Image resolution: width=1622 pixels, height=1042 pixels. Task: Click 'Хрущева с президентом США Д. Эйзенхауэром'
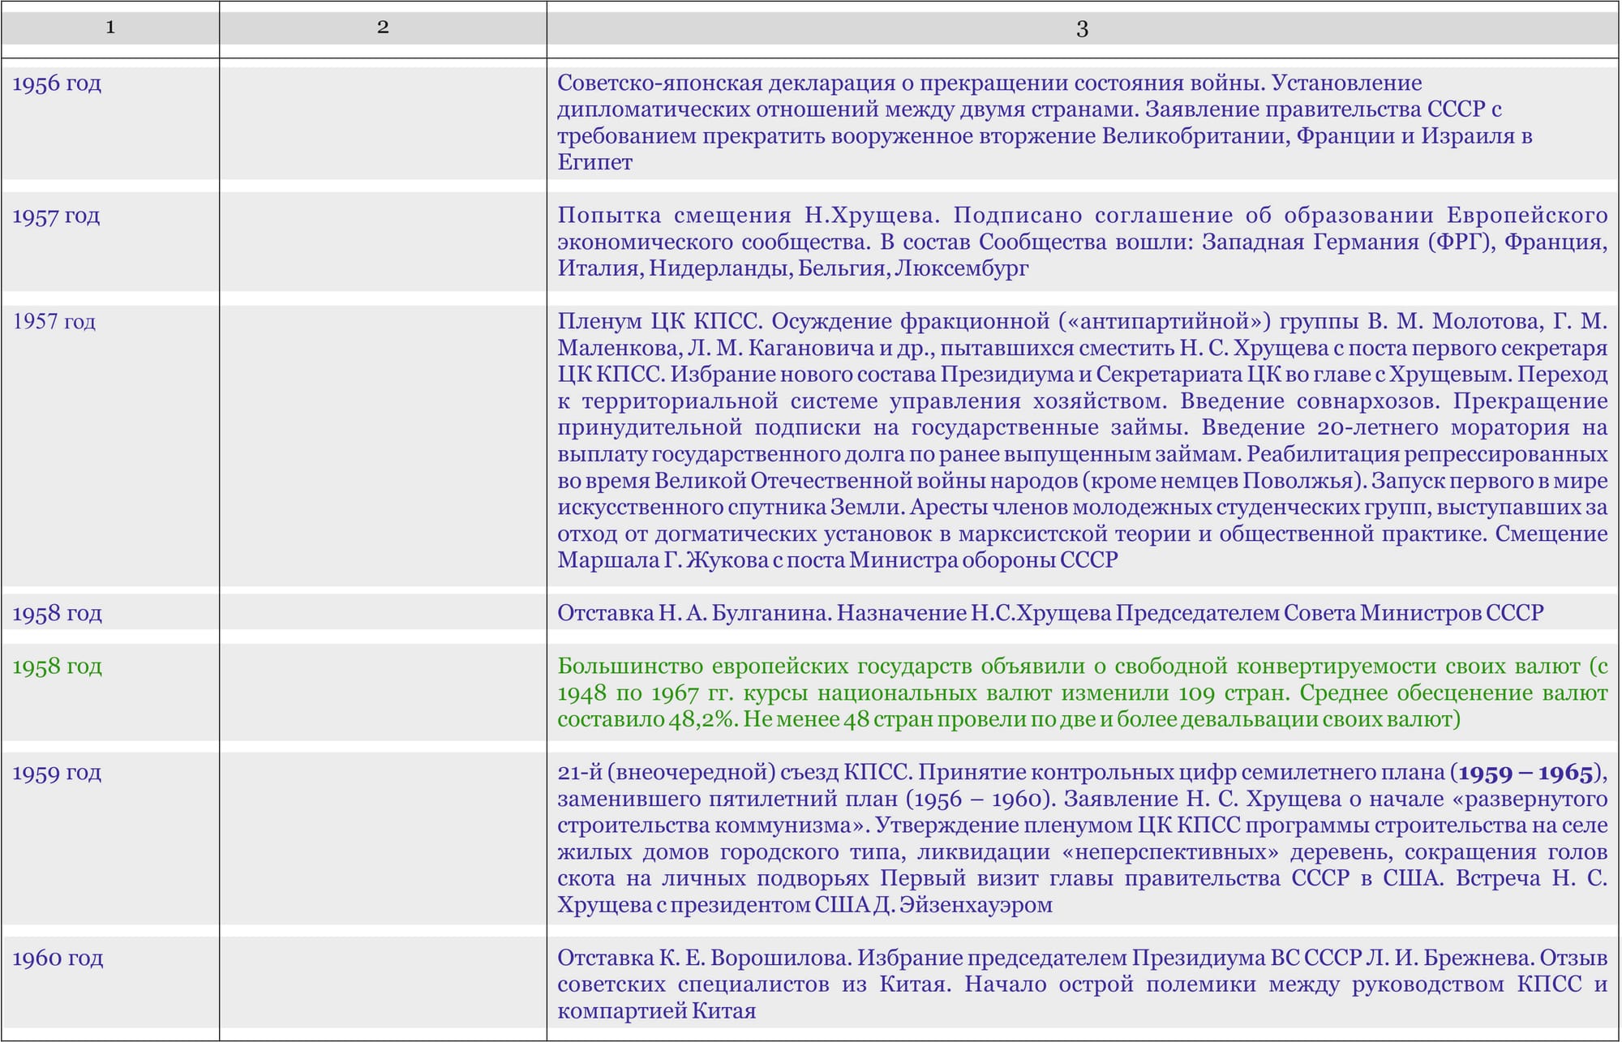(805, 905)
